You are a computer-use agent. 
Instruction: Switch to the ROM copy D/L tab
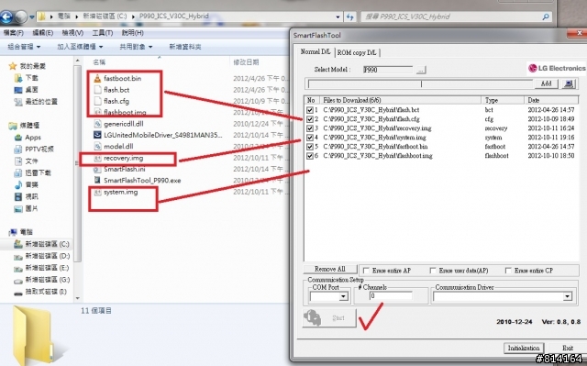357,53
